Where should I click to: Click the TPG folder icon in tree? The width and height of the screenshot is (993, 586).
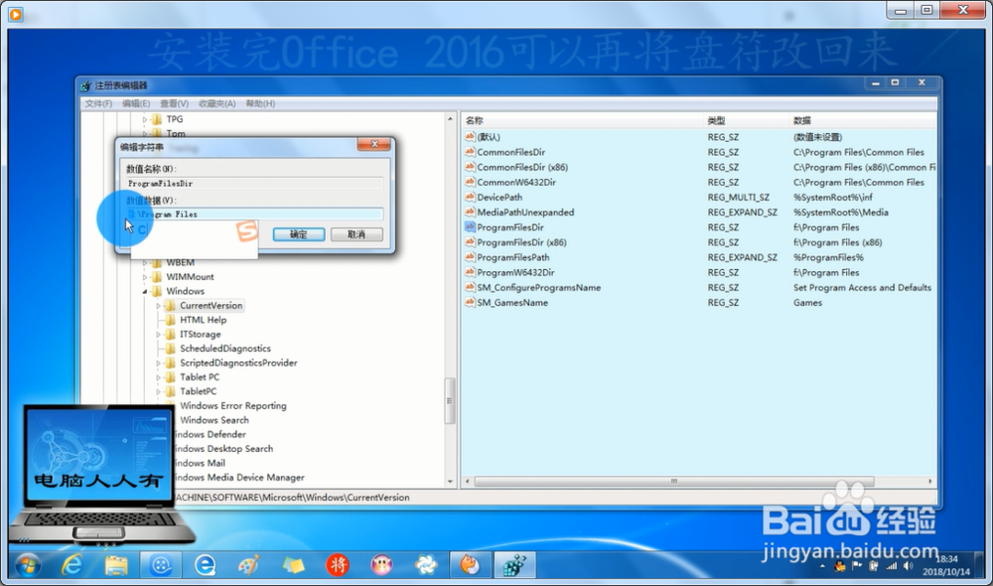coord(157,119)
